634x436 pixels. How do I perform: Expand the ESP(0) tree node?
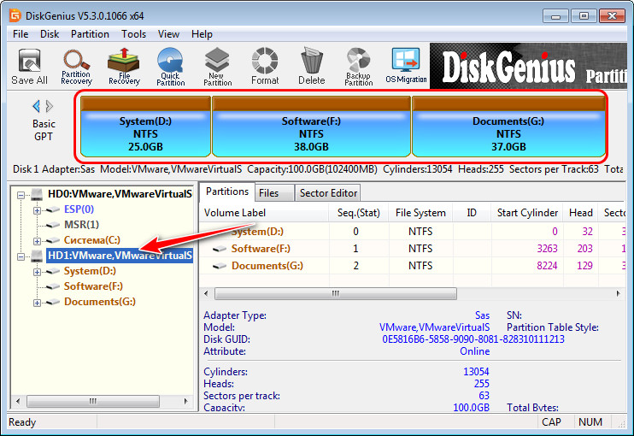pos(37,210)
